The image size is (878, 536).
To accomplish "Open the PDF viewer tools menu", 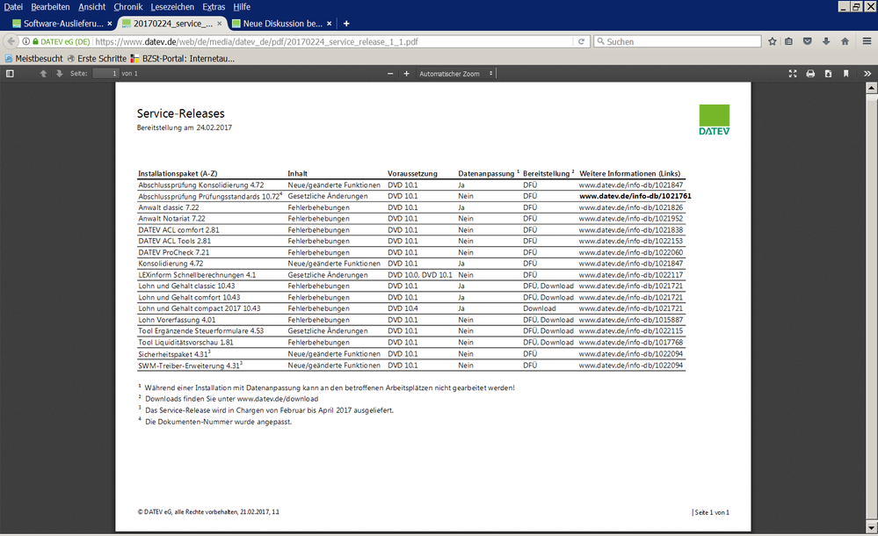I will click(x=867, y=74).
